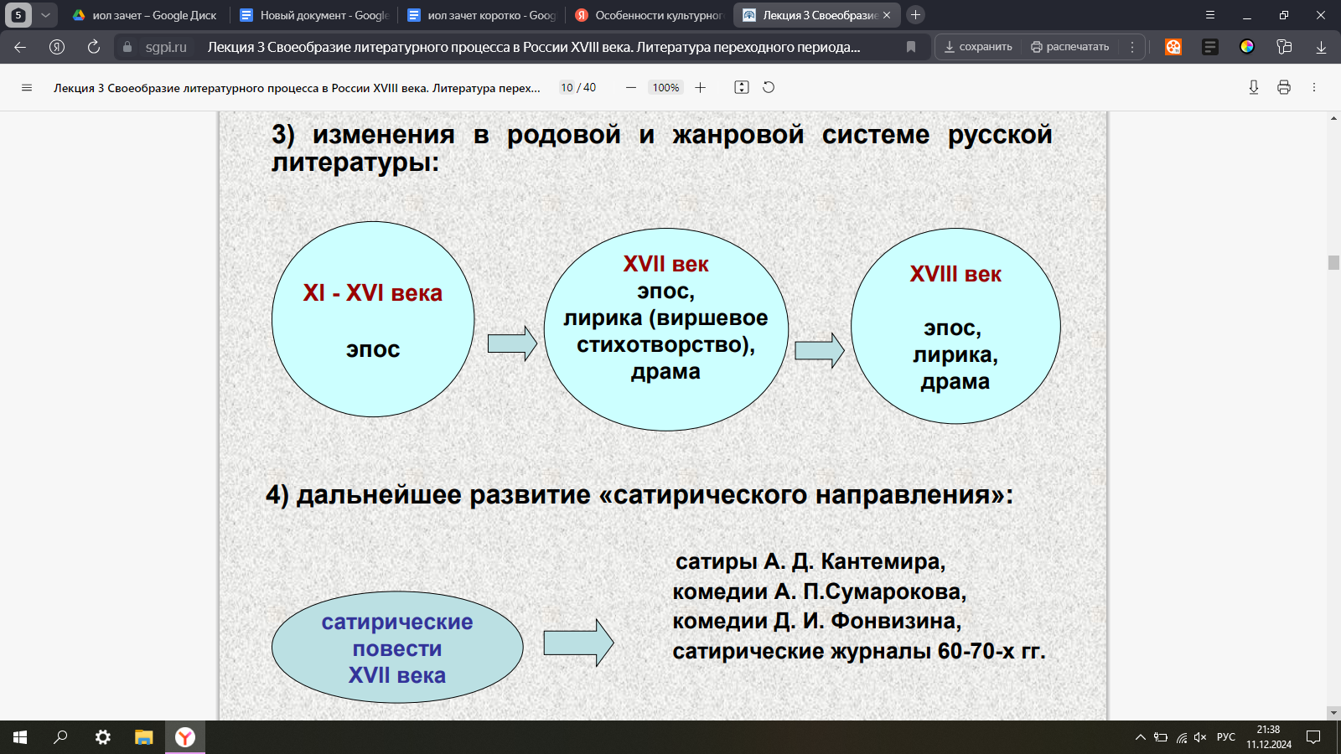Bookmark this page
This screenshot has width=1341, height=754.
pyautogui.click(x=911, y=47)
